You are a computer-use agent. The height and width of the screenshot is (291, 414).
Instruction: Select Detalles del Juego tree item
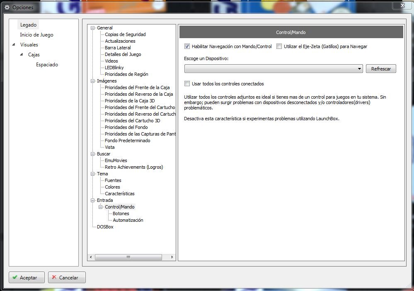tap(123, 54)
